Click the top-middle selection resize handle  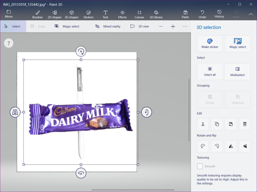click(81, 60)
